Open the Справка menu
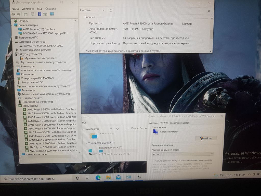This screenshot has width=261, height=196. point(50,9)
